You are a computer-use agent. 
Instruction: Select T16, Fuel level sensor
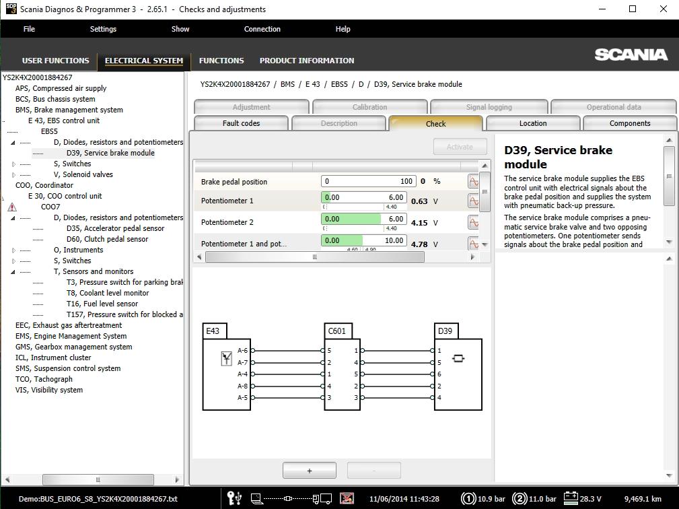click(x=102, y=304)
